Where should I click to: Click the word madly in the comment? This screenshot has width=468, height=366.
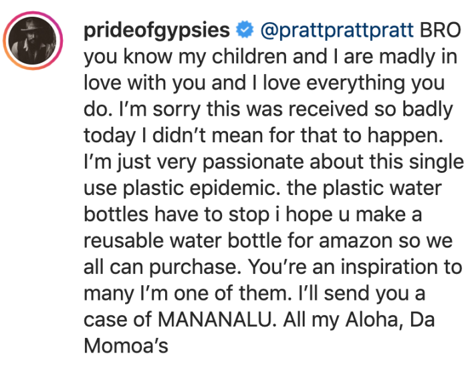pos(407,57)
